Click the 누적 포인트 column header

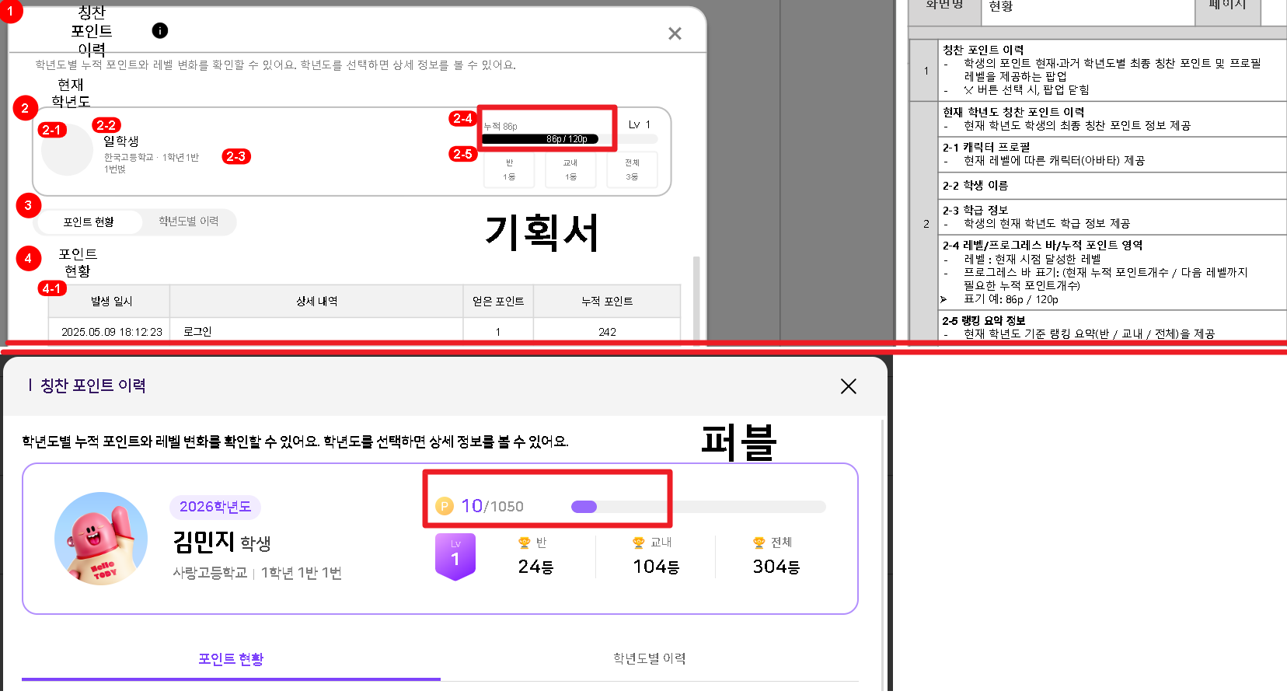coord(606,302)
